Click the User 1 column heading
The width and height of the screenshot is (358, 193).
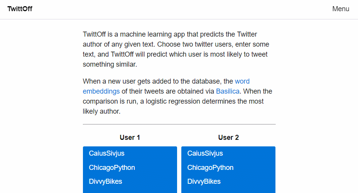click(130, 138)
